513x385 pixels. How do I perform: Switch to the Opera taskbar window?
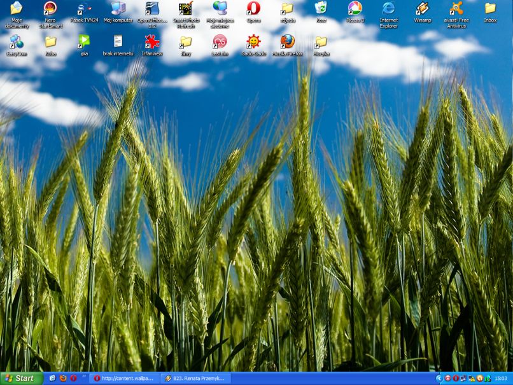(x=124, y=378)
